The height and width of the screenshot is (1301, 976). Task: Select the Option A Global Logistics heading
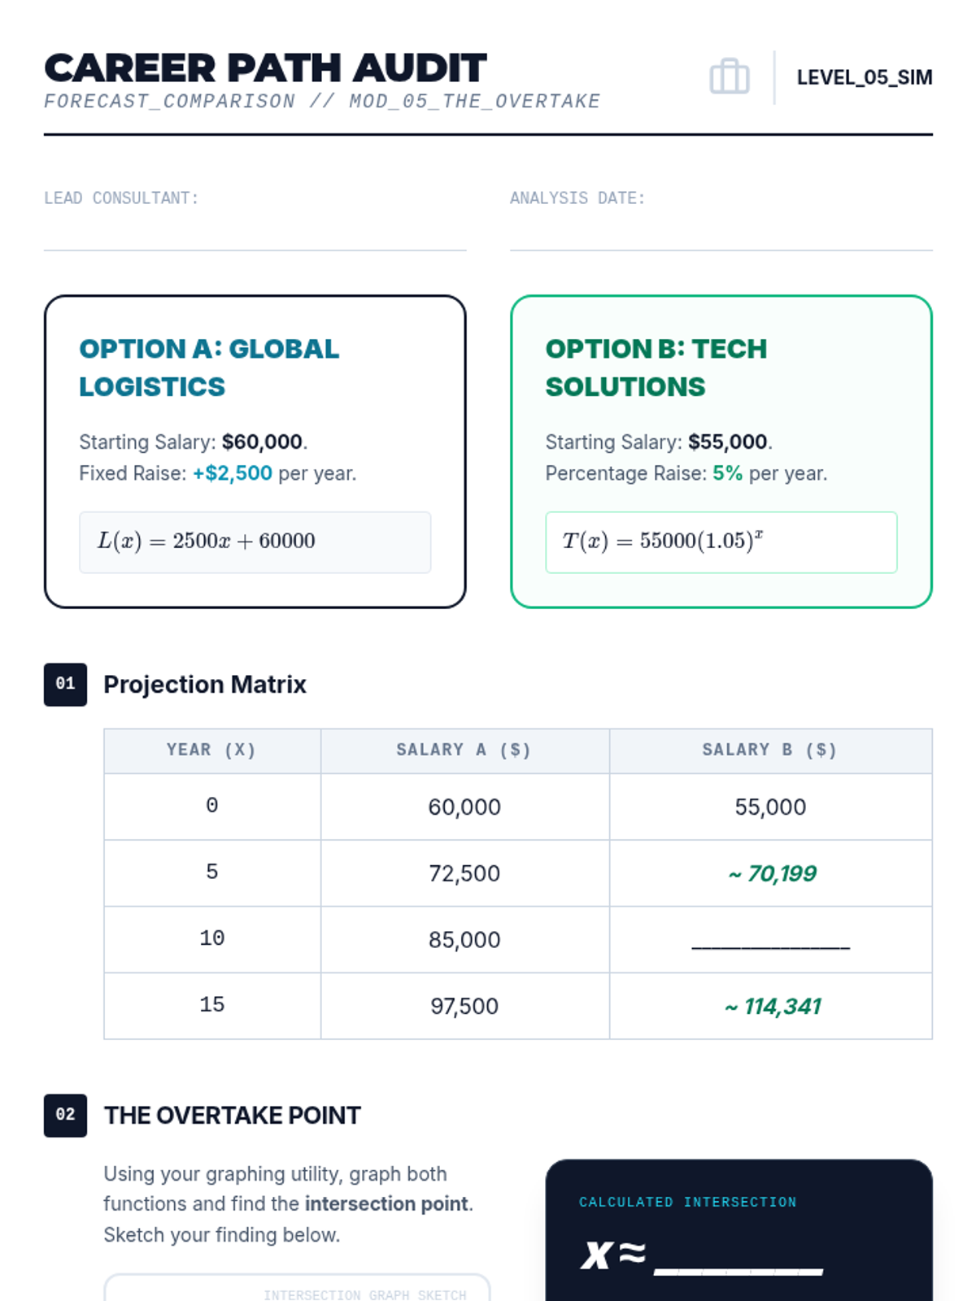click(x=209, y=368)
